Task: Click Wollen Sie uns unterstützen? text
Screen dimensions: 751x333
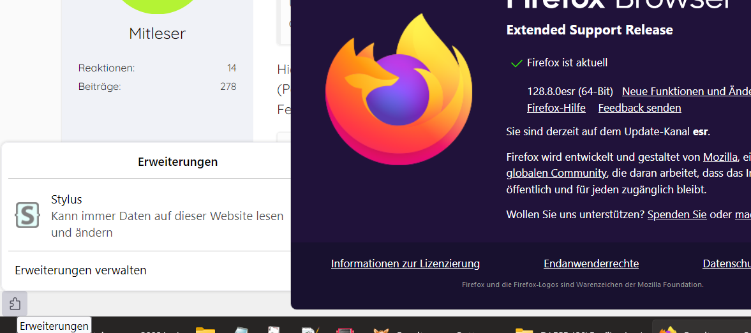Action: click(x=576, y=214)
